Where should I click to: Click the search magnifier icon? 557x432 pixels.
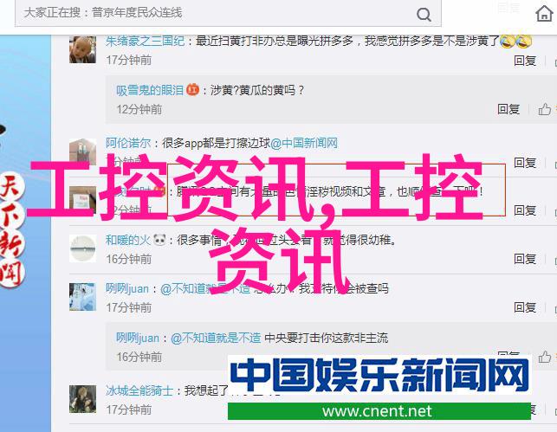tap(424, 15)
